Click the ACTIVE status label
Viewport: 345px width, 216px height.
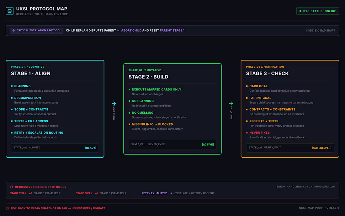pyautogui.click(x=208, y=144)
